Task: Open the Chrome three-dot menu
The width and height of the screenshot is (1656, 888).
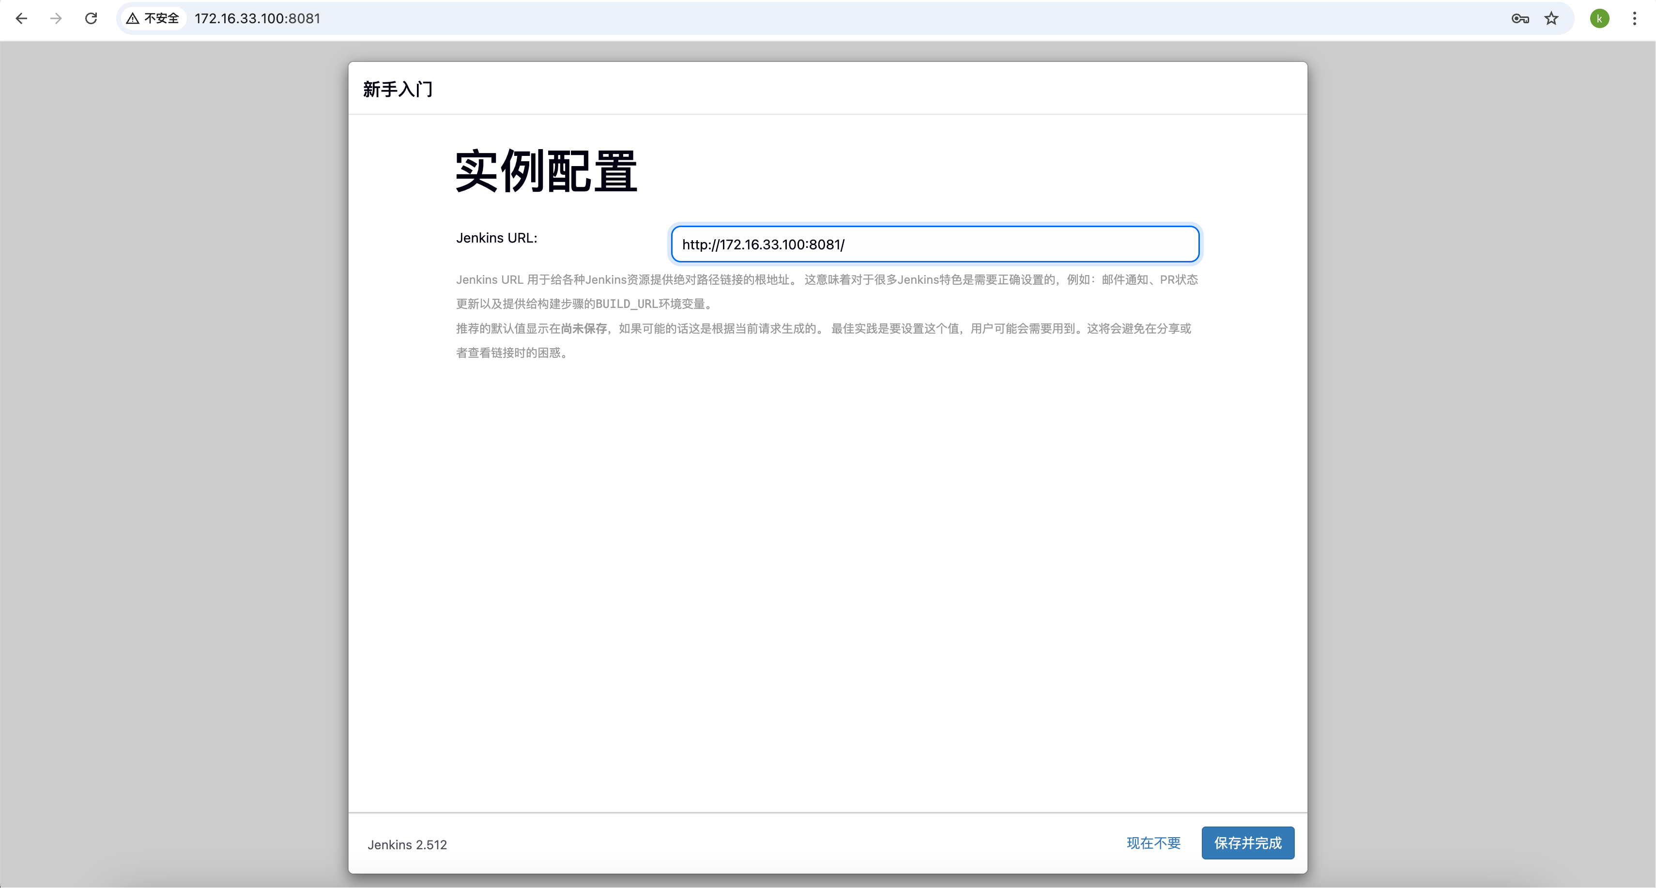Action: tap(1634, 19)
